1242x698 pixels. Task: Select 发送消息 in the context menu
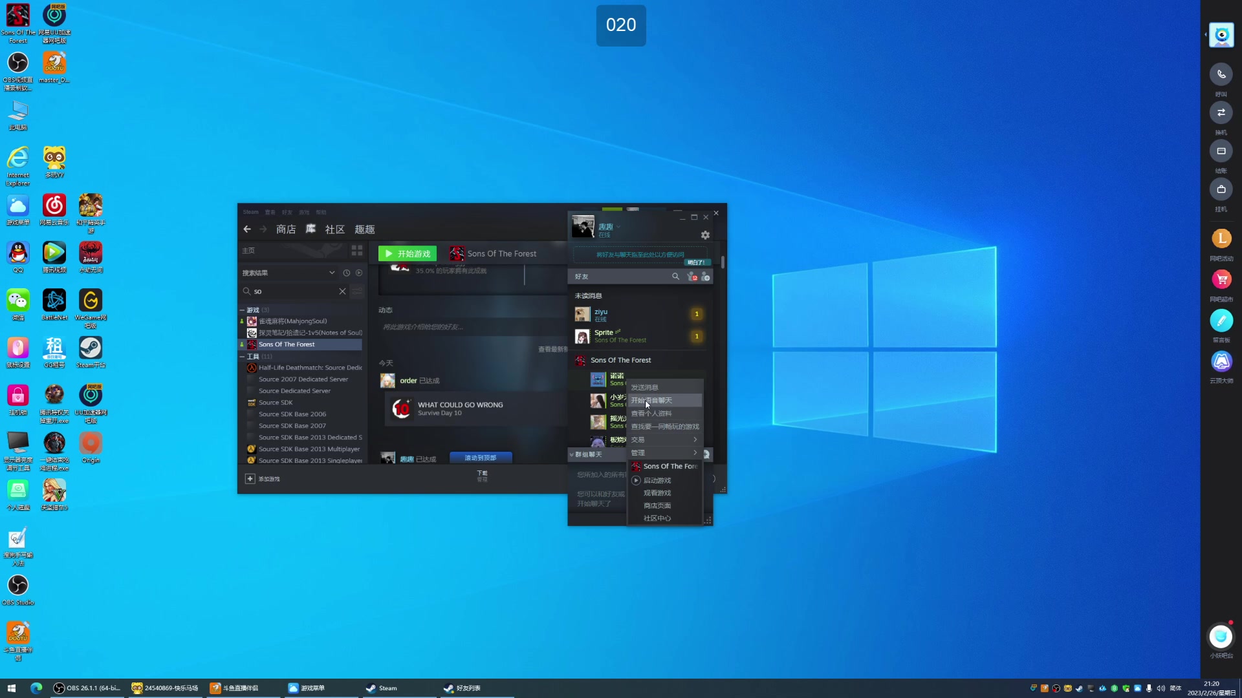[x=665, y=387]
